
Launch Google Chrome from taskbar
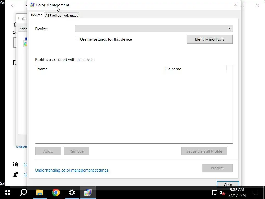click(x=56, y=193)
